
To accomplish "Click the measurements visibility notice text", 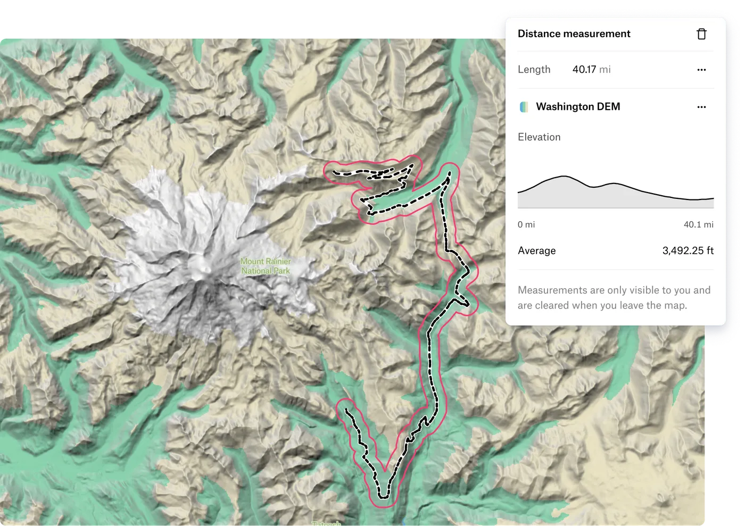I will tap(614, 297).
